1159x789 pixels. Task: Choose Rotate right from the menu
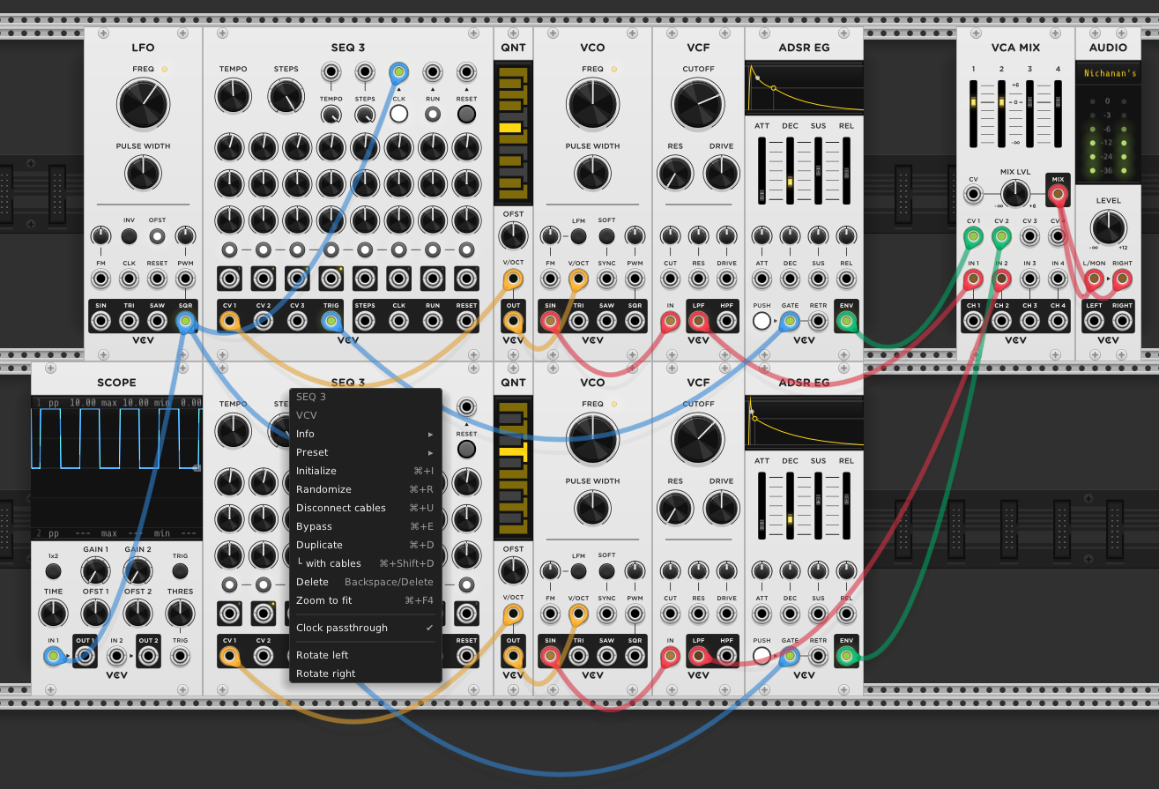tap(365, 674)
